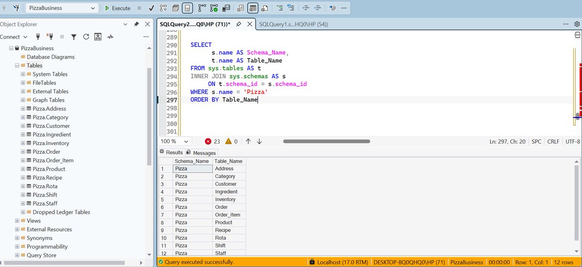The image size is (582, 267).
Task: Click Disconnect icon in Object Explorer
Action: (x=49, y=37)
